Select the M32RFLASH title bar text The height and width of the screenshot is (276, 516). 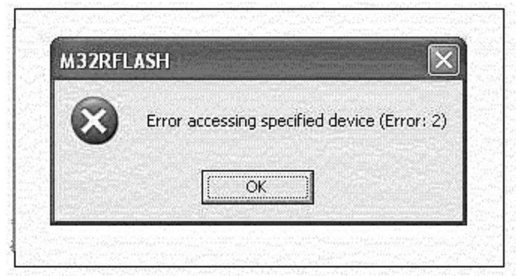115,61
